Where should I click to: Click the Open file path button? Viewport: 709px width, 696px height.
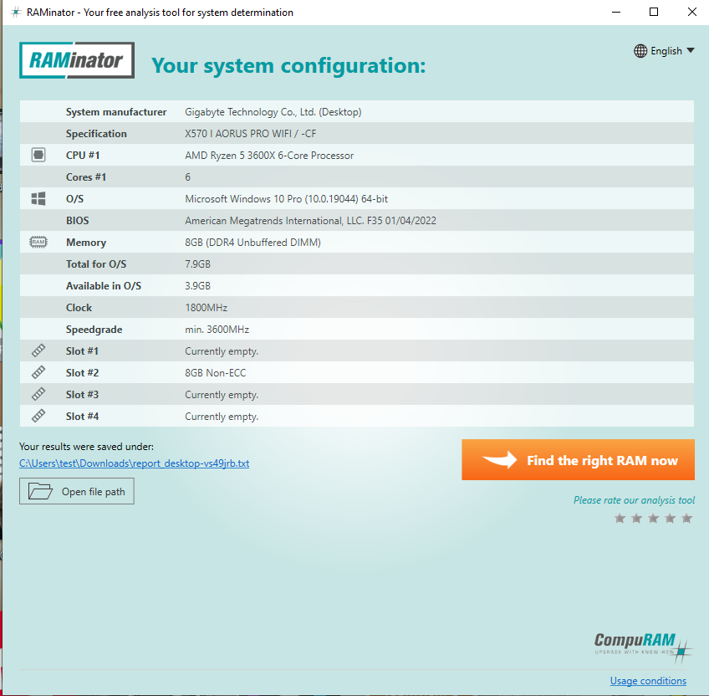[77, 491]
